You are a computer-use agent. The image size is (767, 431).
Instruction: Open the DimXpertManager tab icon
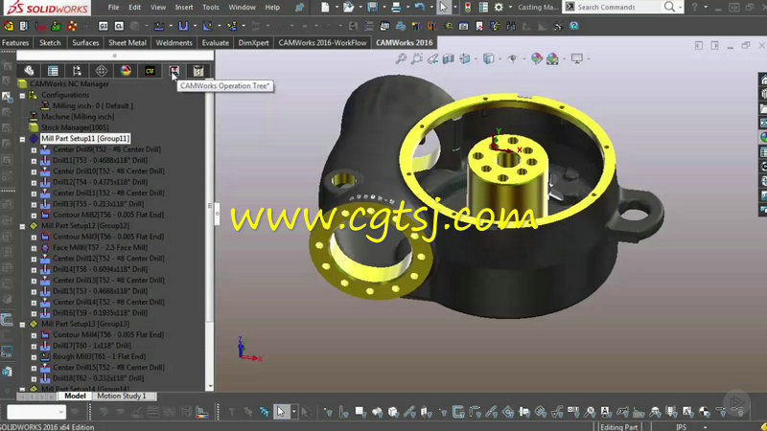tap(102, 71)
